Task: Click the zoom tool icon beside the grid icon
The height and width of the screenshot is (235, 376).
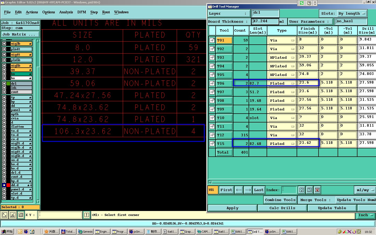Action: [13, 215]
